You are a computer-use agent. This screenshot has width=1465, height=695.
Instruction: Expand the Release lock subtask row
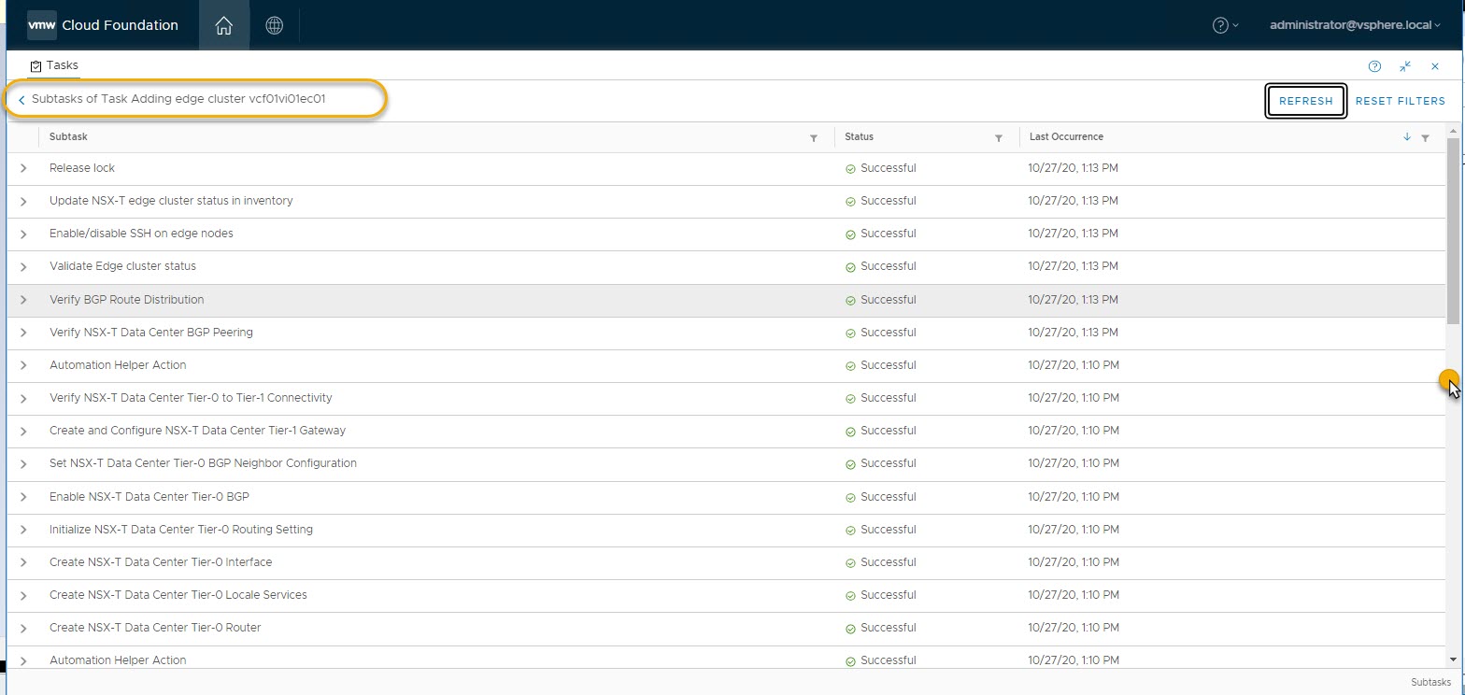click(x=23, y=169)
